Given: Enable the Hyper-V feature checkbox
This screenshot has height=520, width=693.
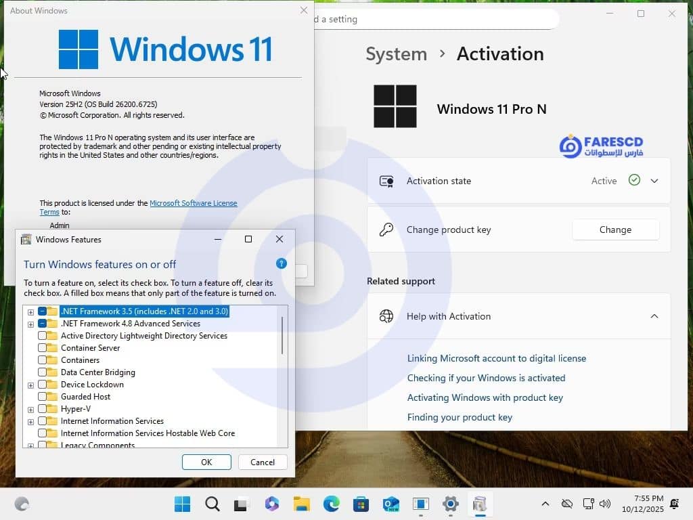Looking at the screenshot, I should [43, 409].
